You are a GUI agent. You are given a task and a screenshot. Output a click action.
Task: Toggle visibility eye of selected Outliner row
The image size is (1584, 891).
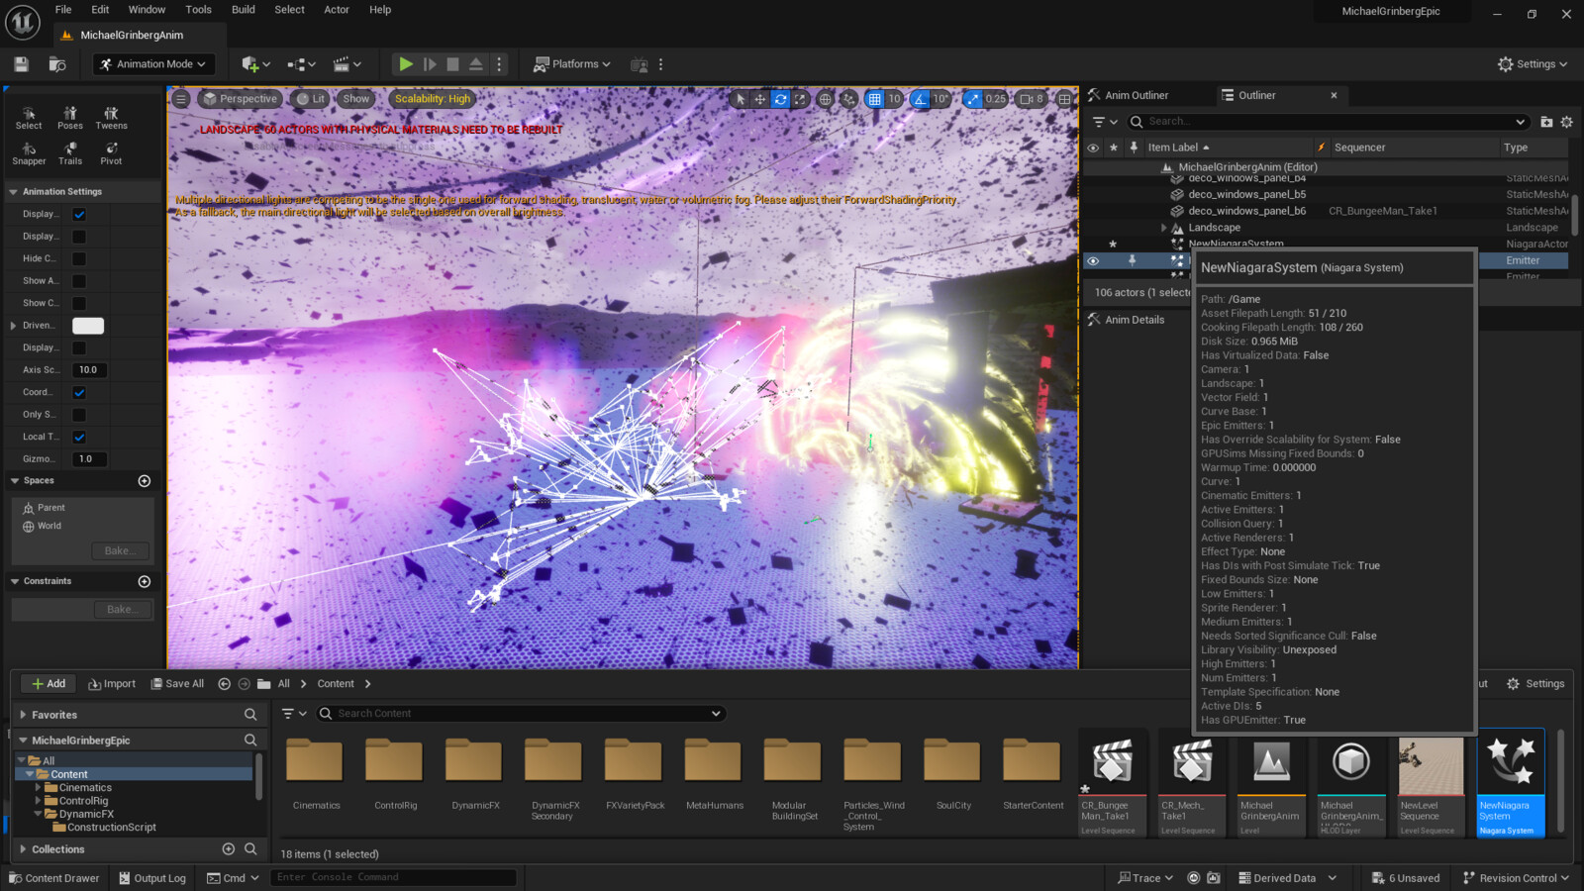pos(1093,260)
